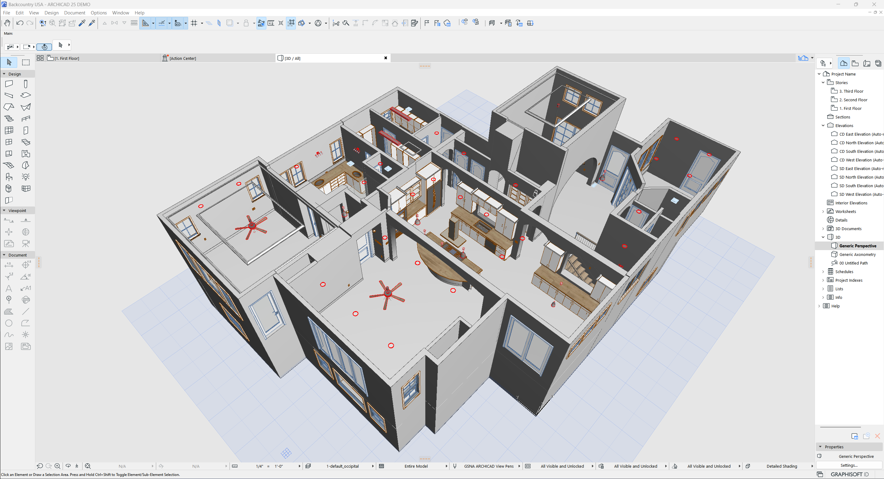Select the Text tool
The image size is (884, 479).
9,288
